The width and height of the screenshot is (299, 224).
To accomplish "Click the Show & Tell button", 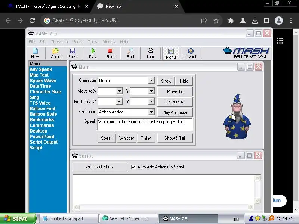I will (x=175, y=138).
